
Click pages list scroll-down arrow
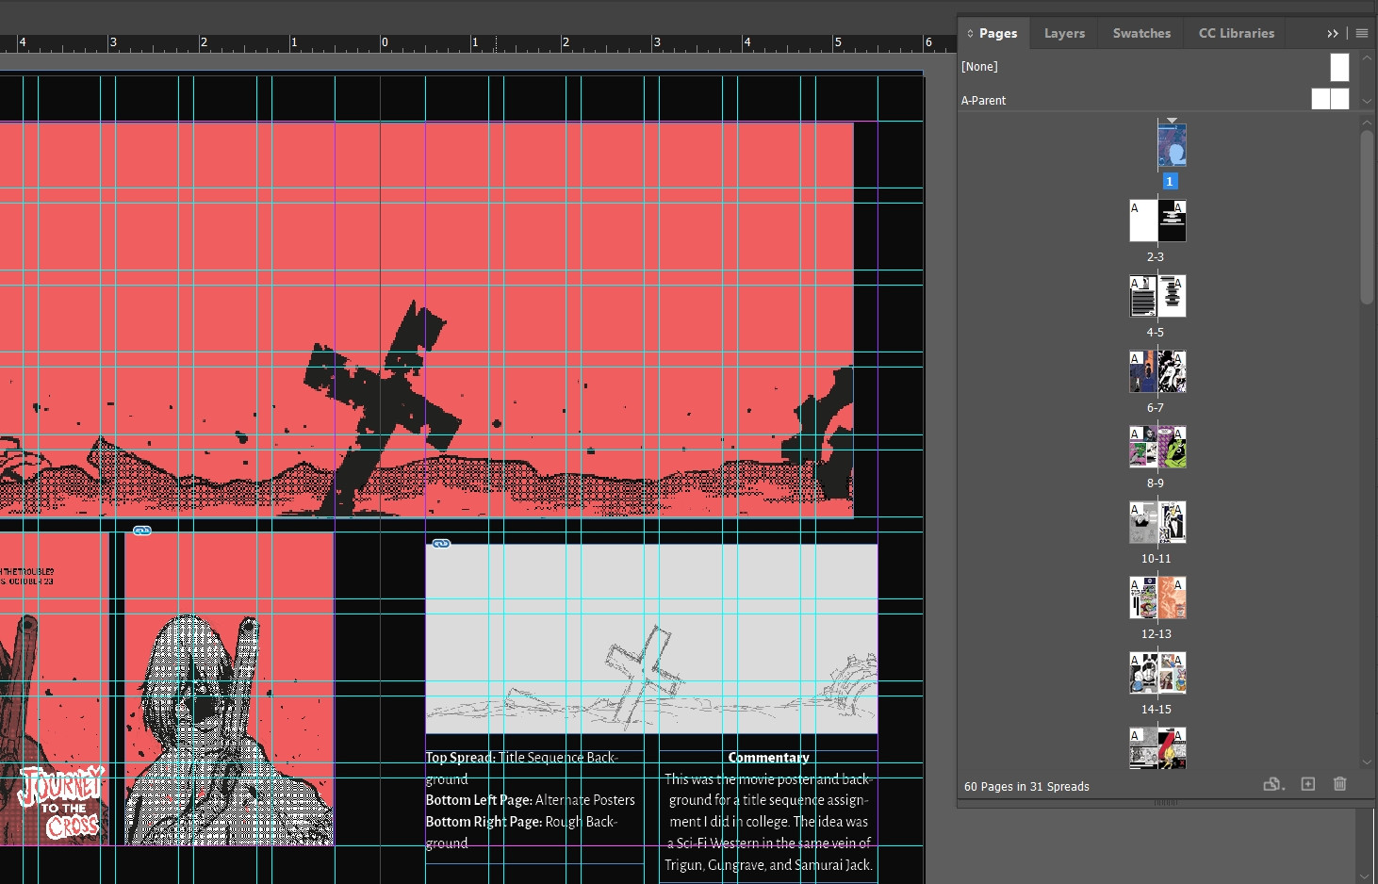1367,762
